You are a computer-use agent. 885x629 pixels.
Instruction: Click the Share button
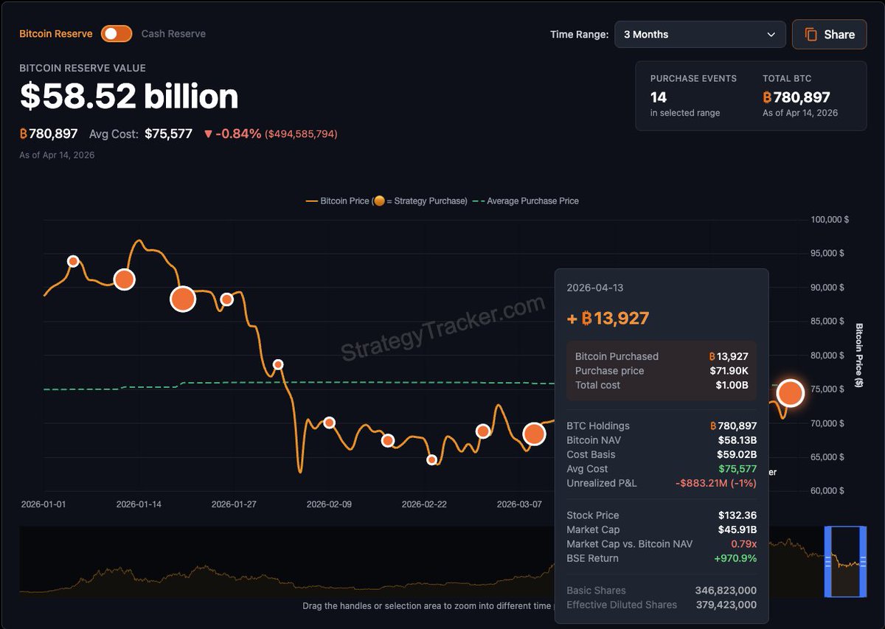click(829, 34)
